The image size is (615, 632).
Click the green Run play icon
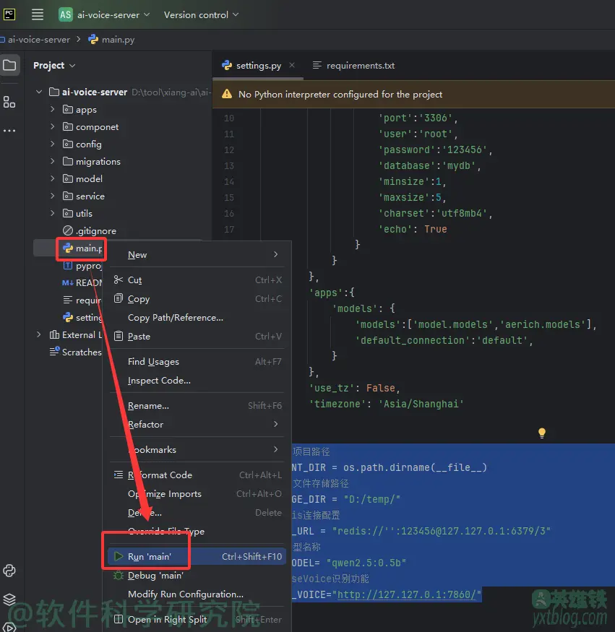119,556
